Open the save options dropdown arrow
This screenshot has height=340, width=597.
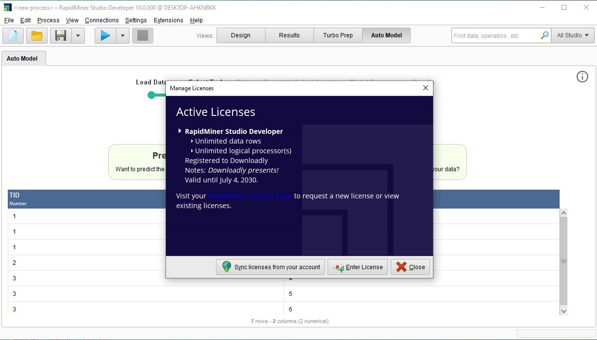(78, 35)
